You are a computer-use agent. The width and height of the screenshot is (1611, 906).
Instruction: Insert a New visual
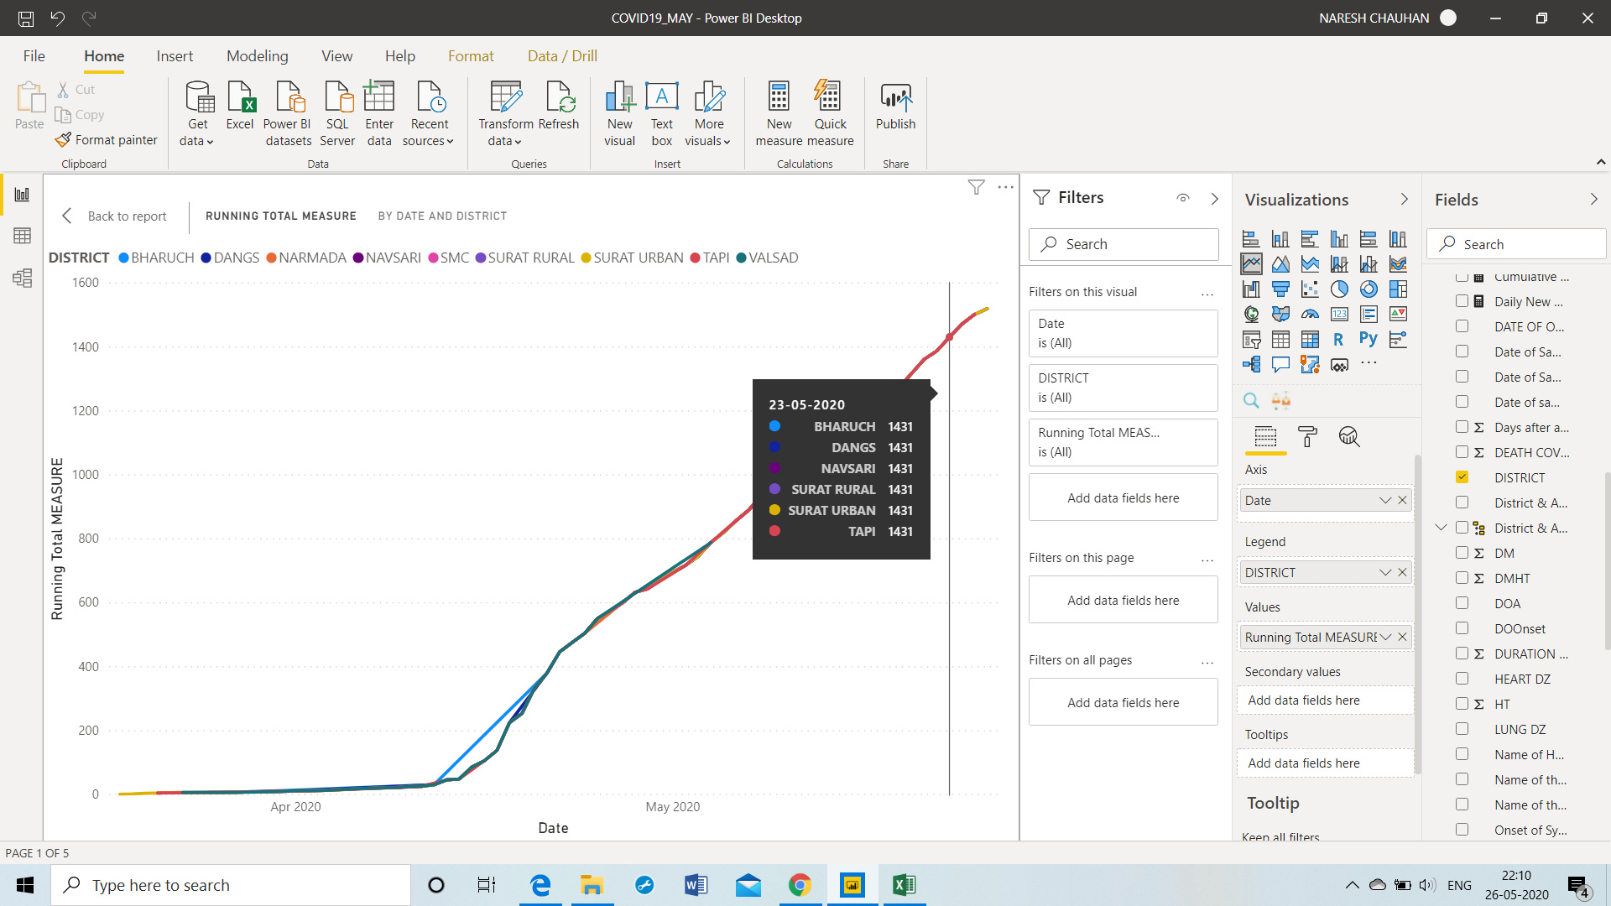[x=620, y=114]
